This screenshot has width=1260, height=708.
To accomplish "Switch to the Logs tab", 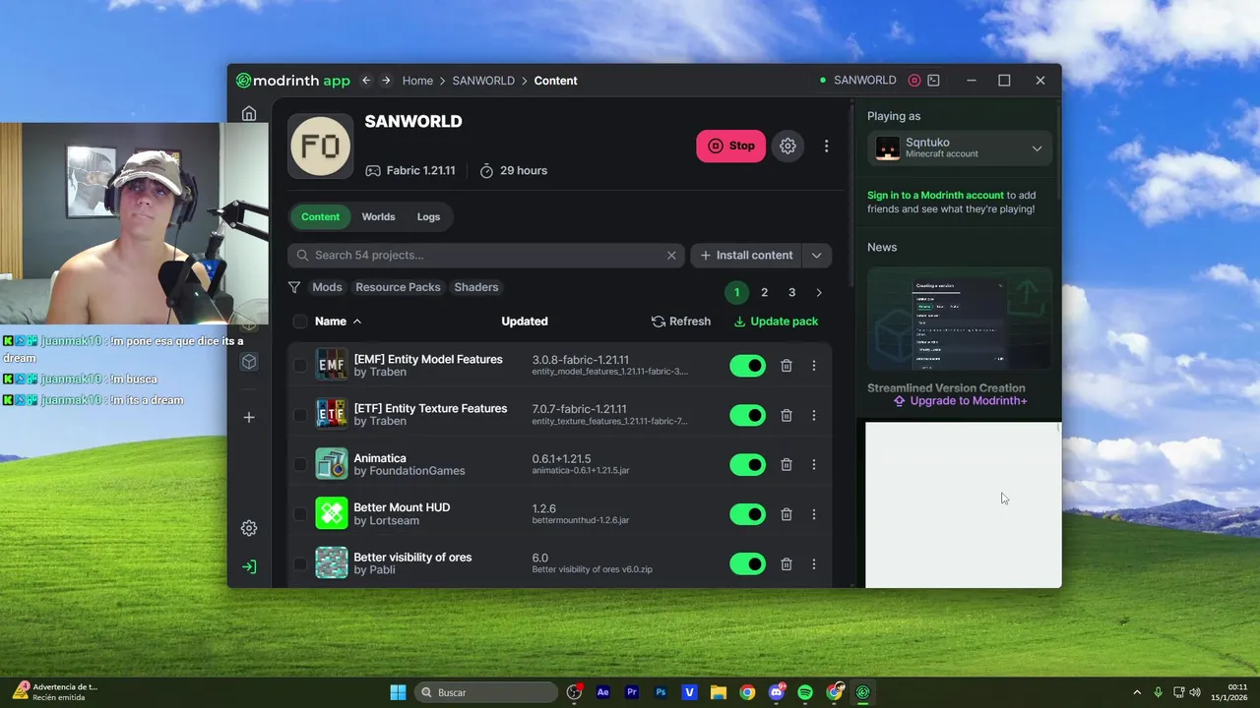I will (x=428, y=217).
